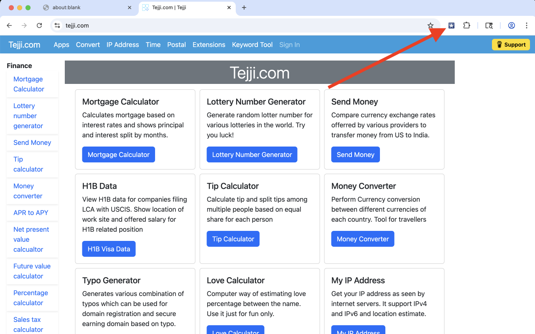
Task: Launch the Lottery Number Generator
Action: (252, 154)
